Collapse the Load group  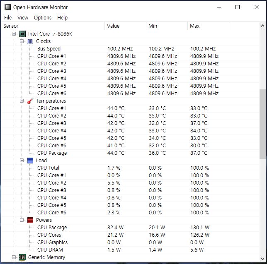click(x=22, y=161)
